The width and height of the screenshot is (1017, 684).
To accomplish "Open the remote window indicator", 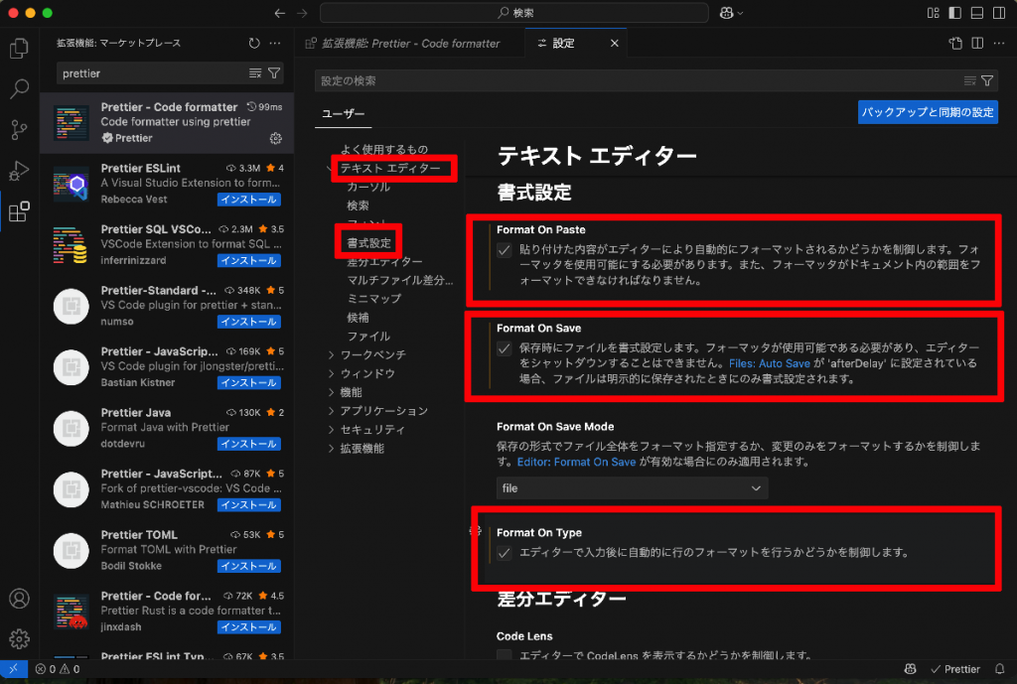I will click(x=14, y=669).
